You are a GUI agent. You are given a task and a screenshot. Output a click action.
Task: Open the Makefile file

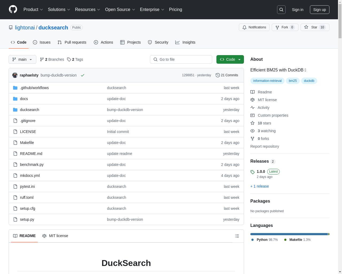[x=27, y=143]
